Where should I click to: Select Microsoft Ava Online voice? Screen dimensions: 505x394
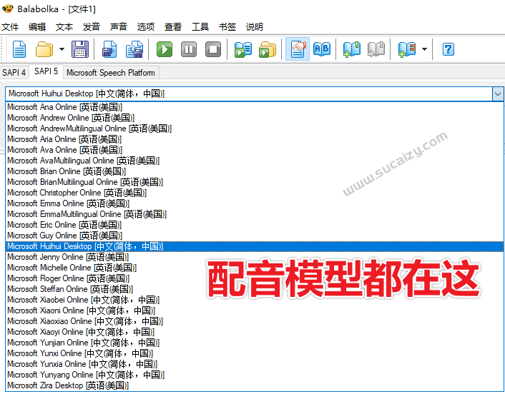point(255,150)
